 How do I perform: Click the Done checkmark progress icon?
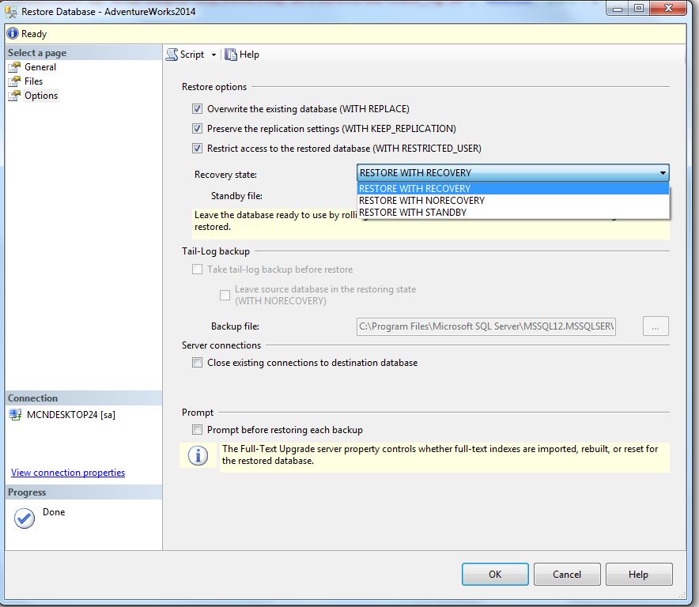tap(24, 518)
